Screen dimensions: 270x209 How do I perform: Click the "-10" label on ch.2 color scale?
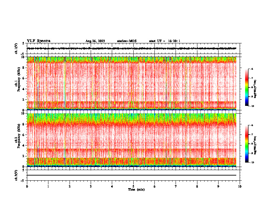pyautogui.click(x=252, y=163)
